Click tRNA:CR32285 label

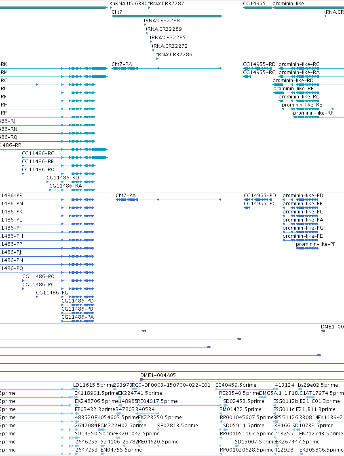click(x=167, y=38)
